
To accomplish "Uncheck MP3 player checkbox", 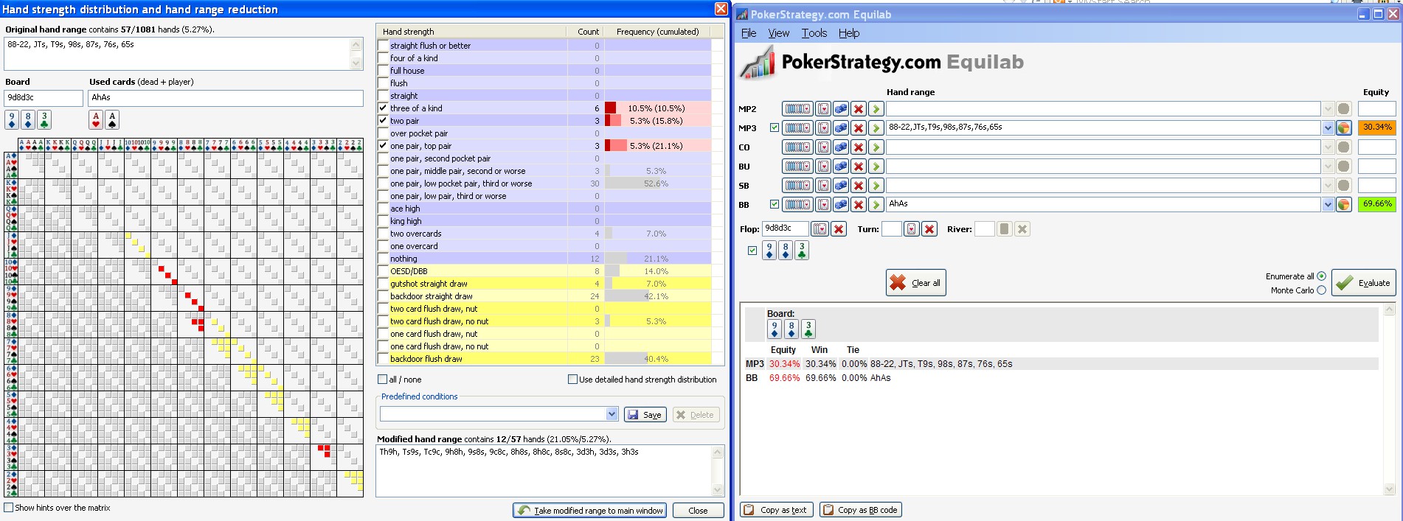I will (x=775, y=127).
